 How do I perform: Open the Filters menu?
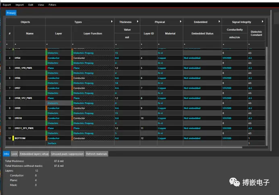tap(52, 5)
